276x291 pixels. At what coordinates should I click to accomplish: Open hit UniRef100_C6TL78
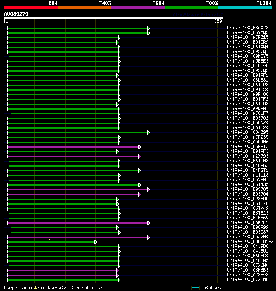(248, 204)
